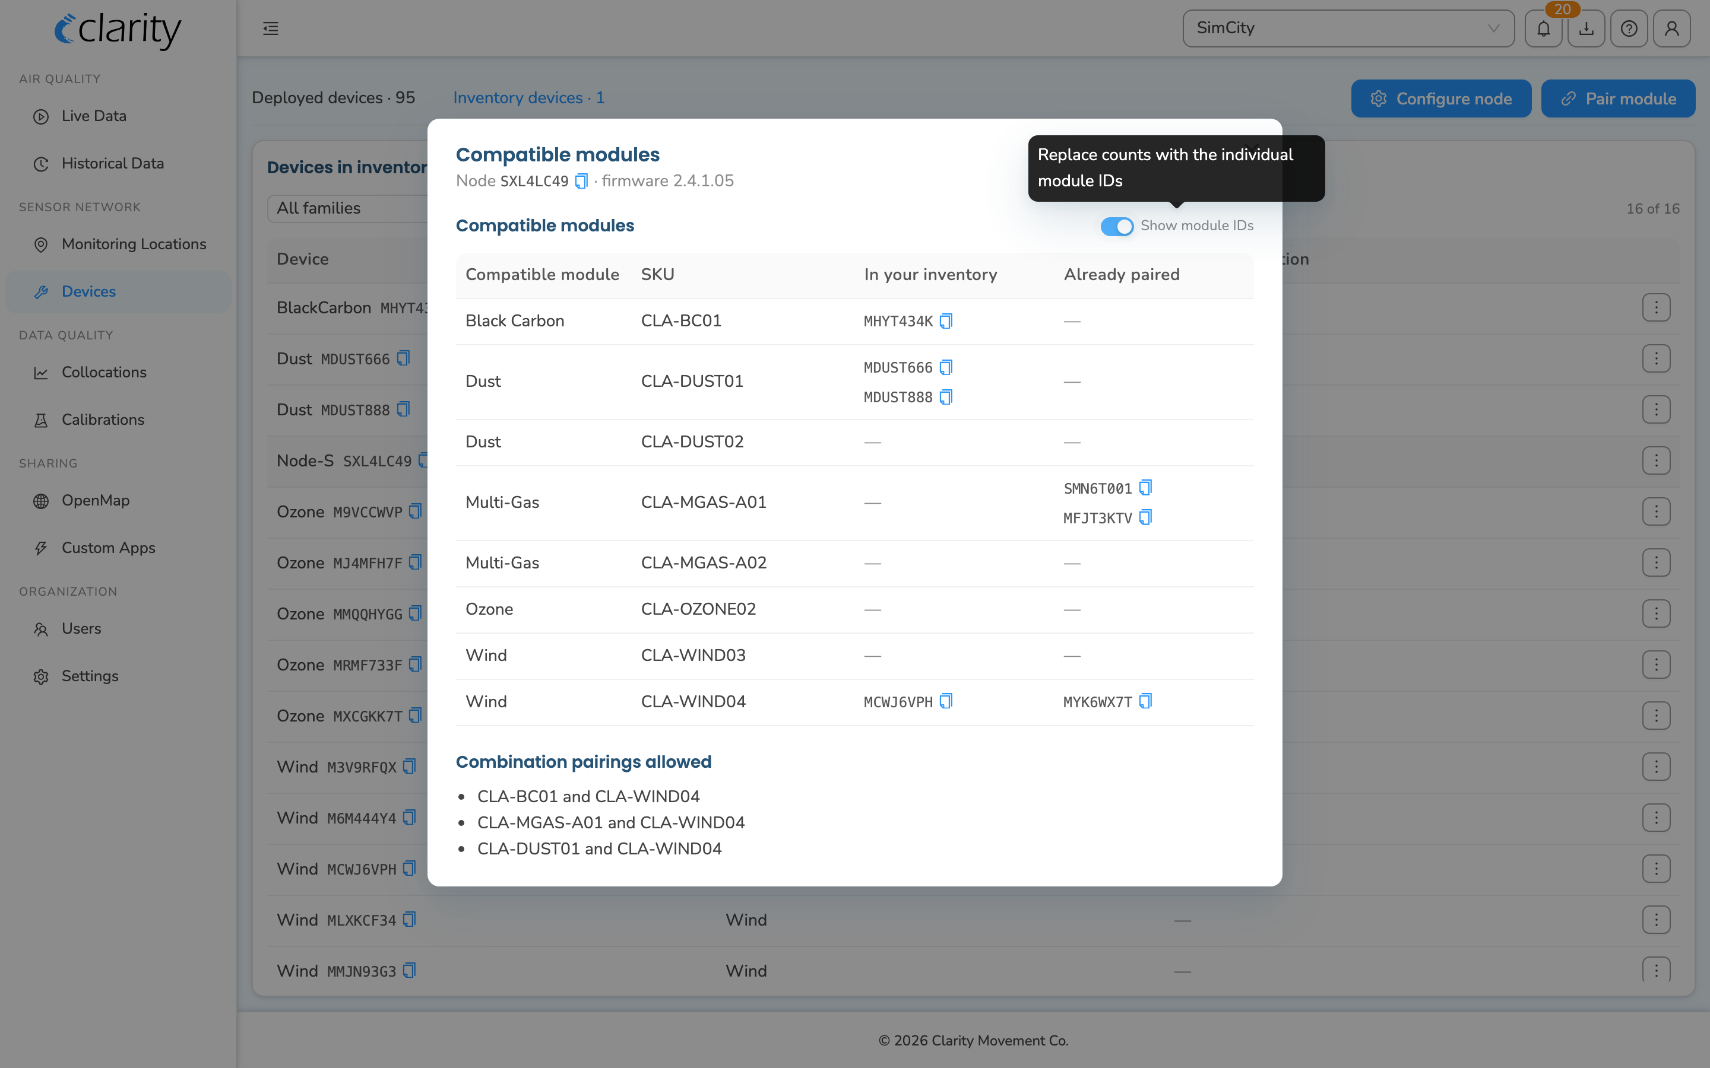
Task: Open the All families filter dropdown
Action: pos(348,208)
